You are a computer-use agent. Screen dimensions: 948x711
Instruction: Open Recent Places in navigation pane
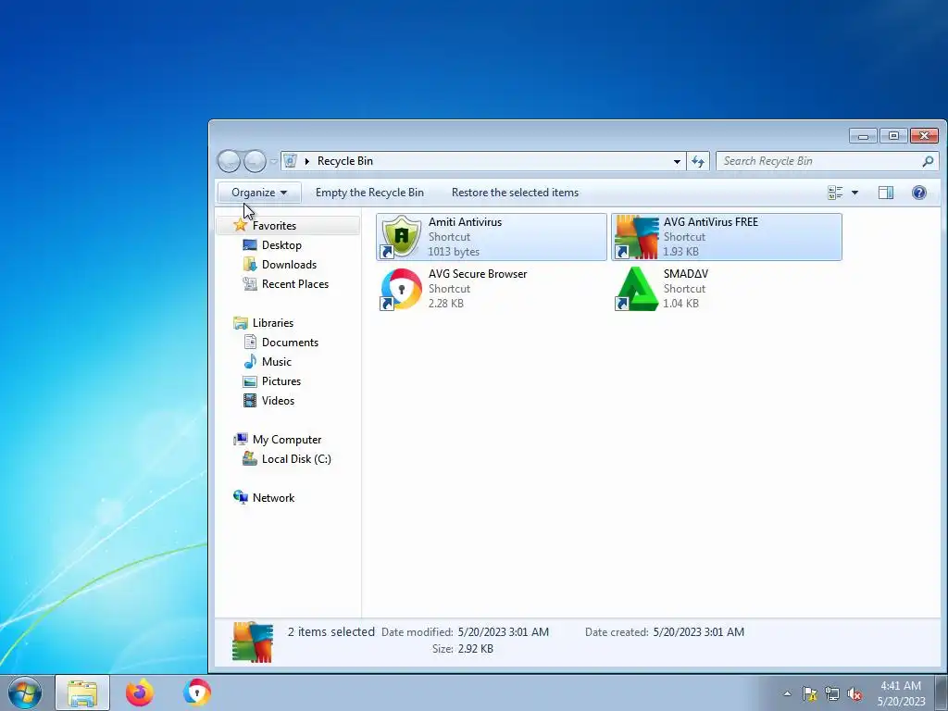[295, 283]
